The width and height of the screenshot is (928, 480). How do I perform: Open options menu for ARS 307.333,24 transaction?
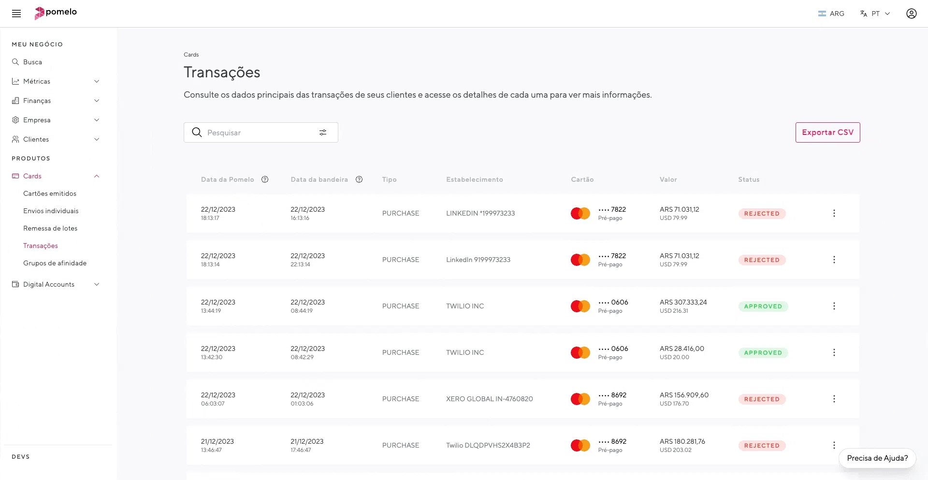(x=834, y=306)
